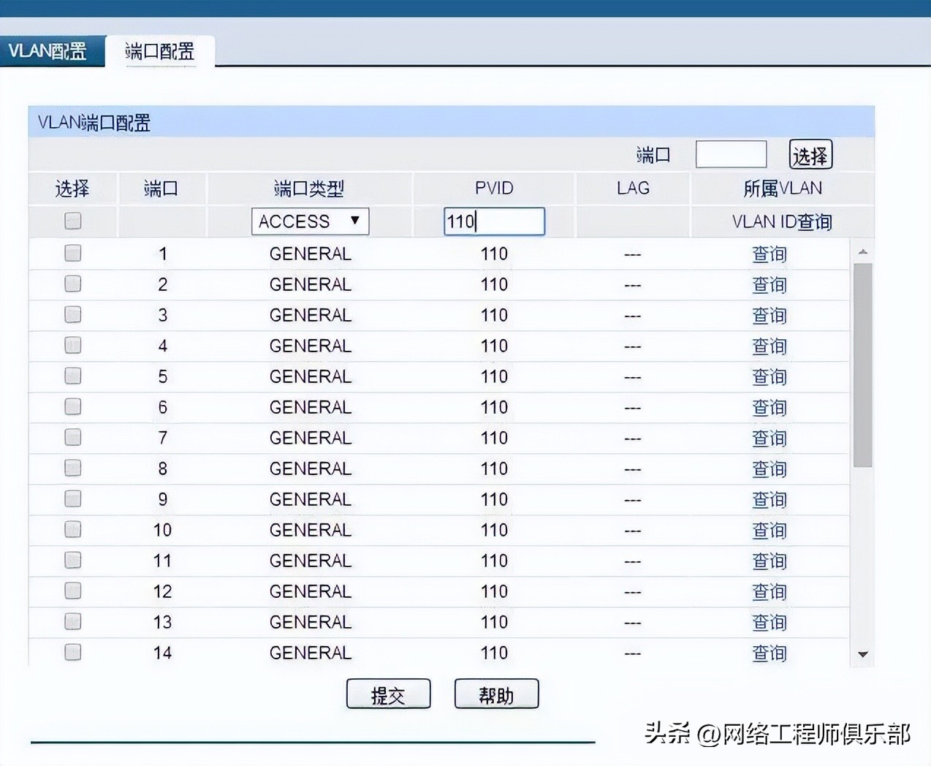Select the 端口配置 tab
The height and width of the screenshot is (766, 931).
point(158,51)
